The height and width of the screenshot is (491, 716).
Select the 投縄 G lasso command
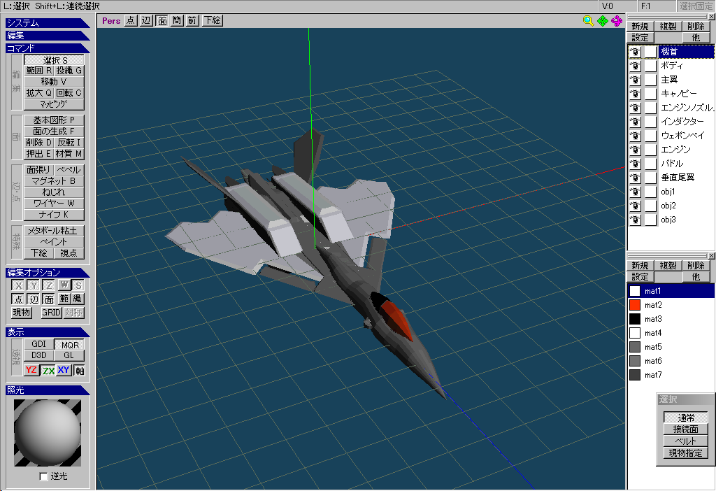point(69,71)
